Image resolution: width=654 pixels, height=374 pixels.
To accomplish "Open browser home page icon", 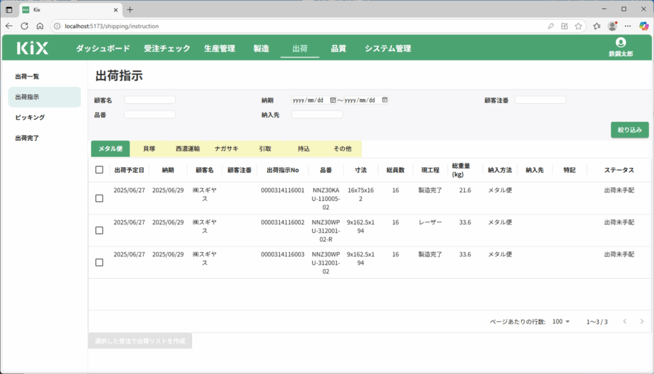I will [x=40, y=26].
